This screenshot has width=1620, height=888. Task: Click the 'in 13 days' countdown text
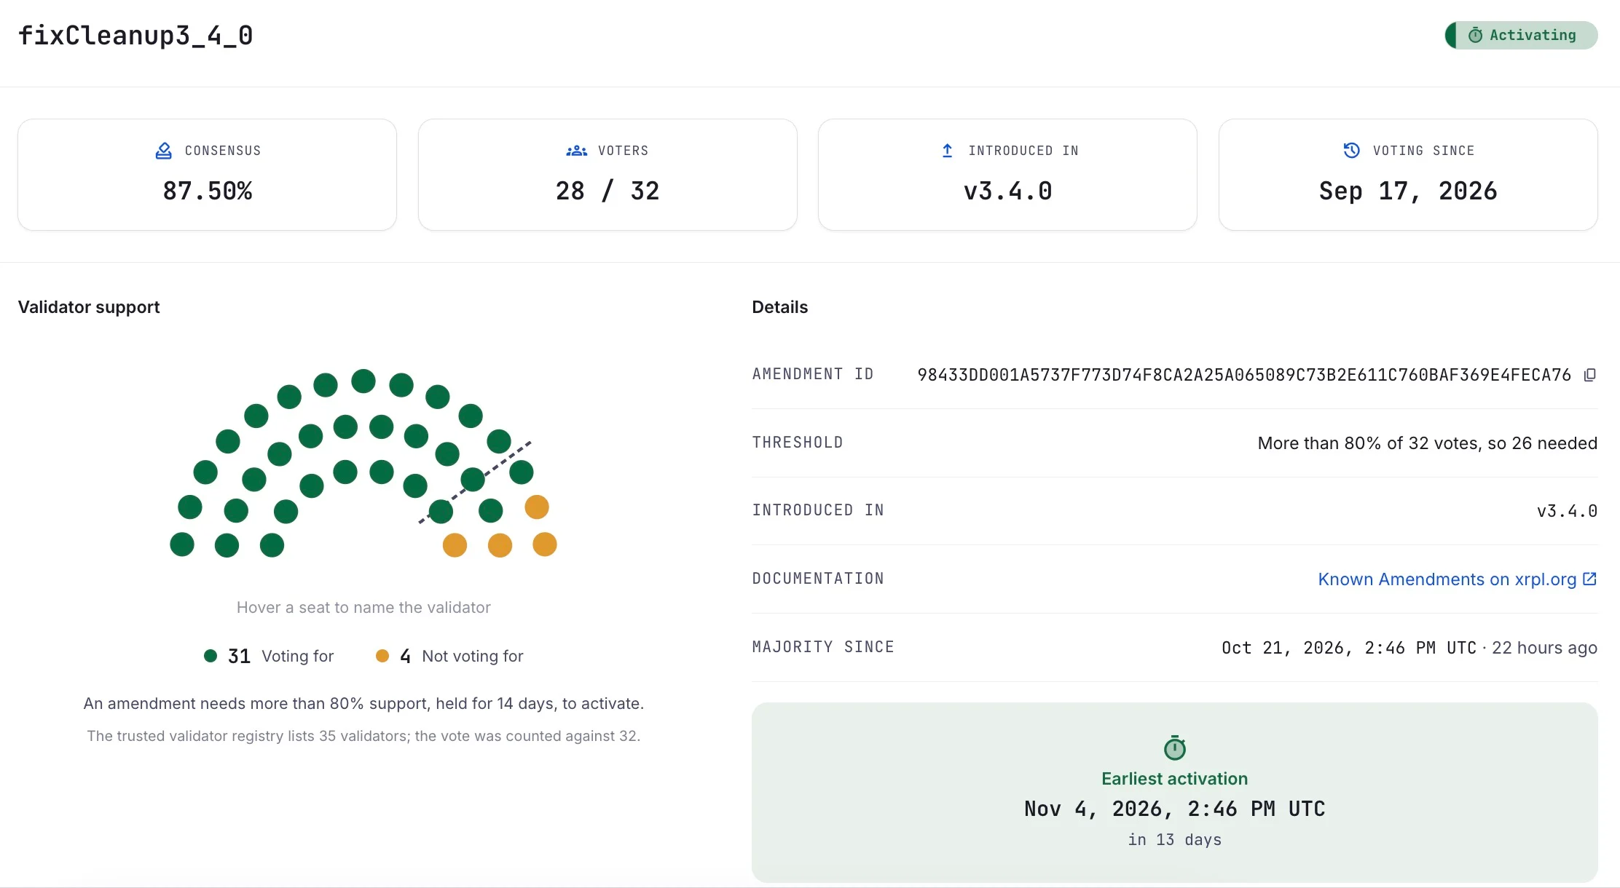pos(1174,839)
